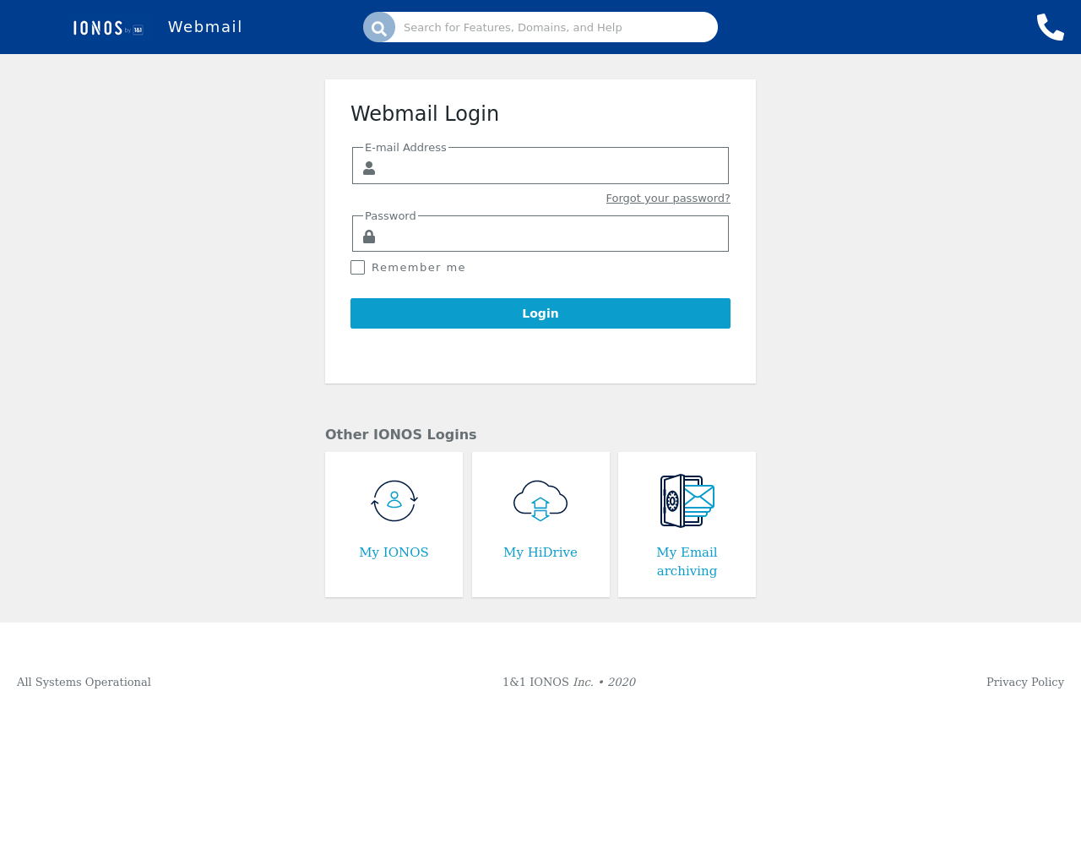The width and height of the screenshot is (1081, 865).
Task: Click the lock icon in Password field
Action: coord(369,237)
